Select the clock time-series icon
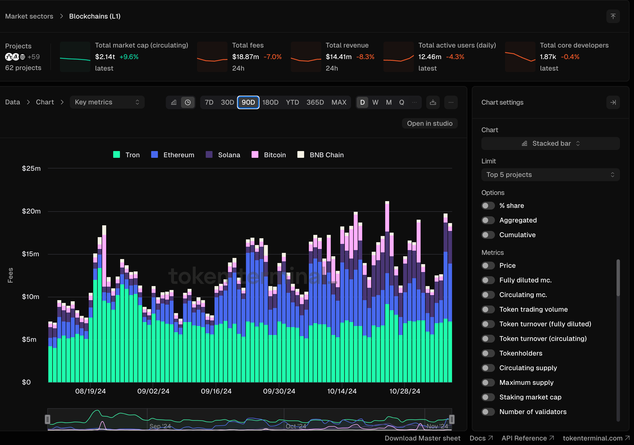This screenshot has width=634, height=445. pos(188,102)
